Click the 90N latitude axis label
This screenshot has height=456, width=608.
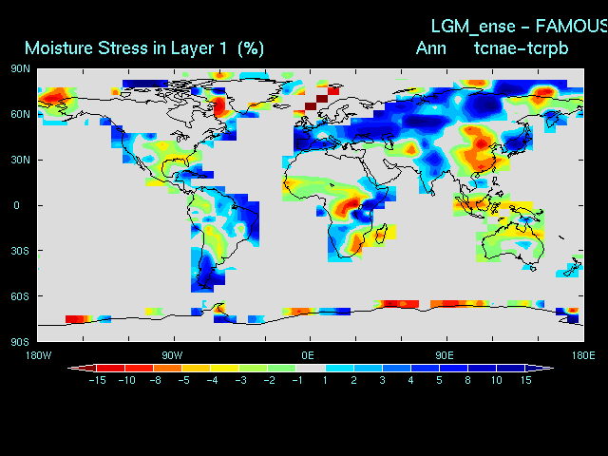tap(21, 68)
